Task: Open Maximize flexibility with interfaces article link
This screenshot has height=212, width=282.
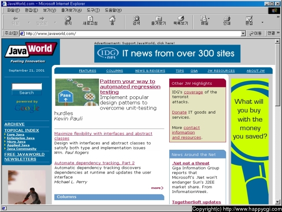Action: (103, 136)
